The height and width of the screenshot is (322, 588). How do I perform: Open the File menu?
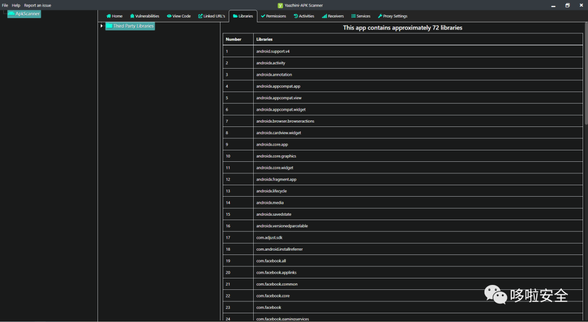click(5, 5)
